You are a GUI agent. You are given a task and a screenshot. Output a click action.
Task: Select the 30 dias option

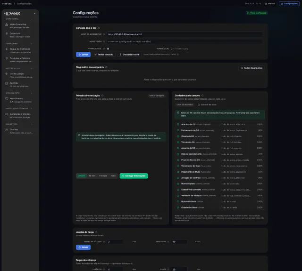[x=82, y=176]
